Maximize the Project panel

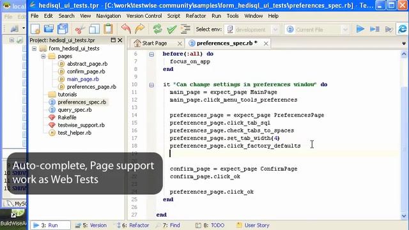coord(113,40)
